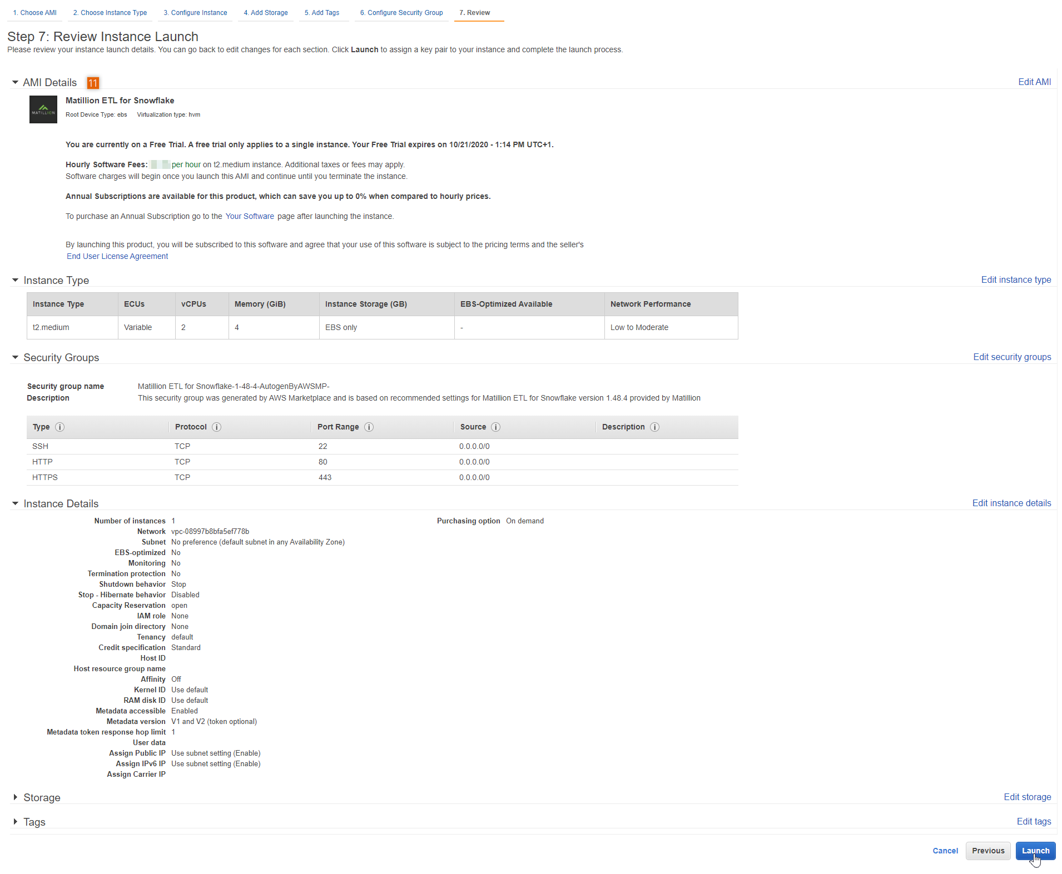The width and height of the screenshot is (1062, 874).
Task: Click the Subnet No preference value
Action: [x=258, y=542]
